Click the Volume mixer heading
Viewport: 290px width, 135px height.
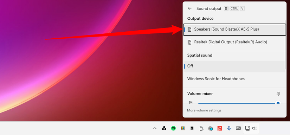[x=200, y=94]
